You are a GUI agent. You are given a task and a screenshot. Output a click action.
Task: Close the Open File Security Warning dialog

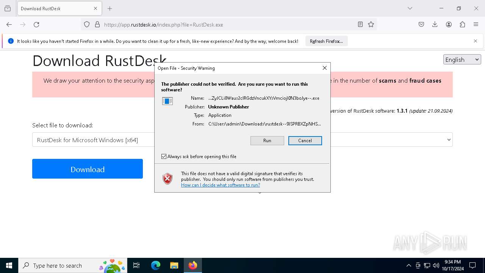(x=324, y=68)
